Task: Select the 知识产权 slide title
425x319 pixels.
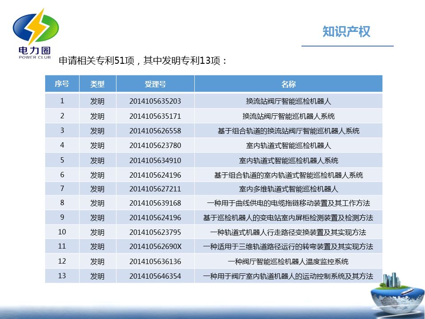Action: (x=346, y=32)
